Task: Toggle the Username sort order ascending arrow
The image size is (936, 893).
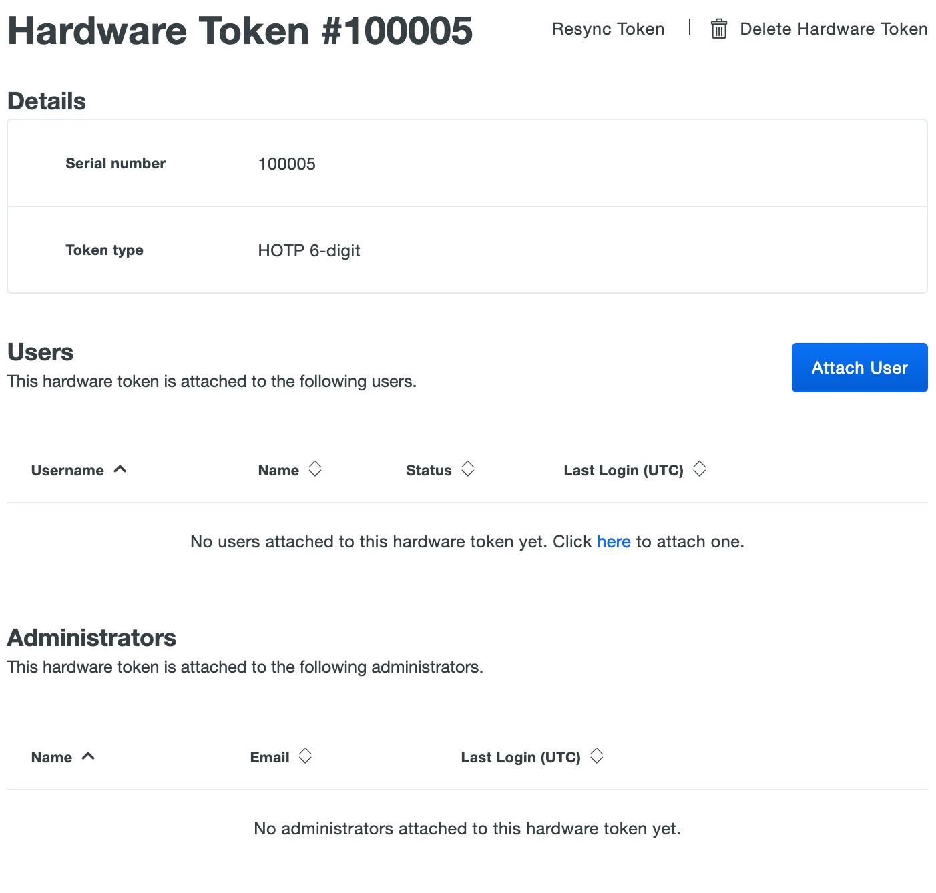Action: click(120, 469)
